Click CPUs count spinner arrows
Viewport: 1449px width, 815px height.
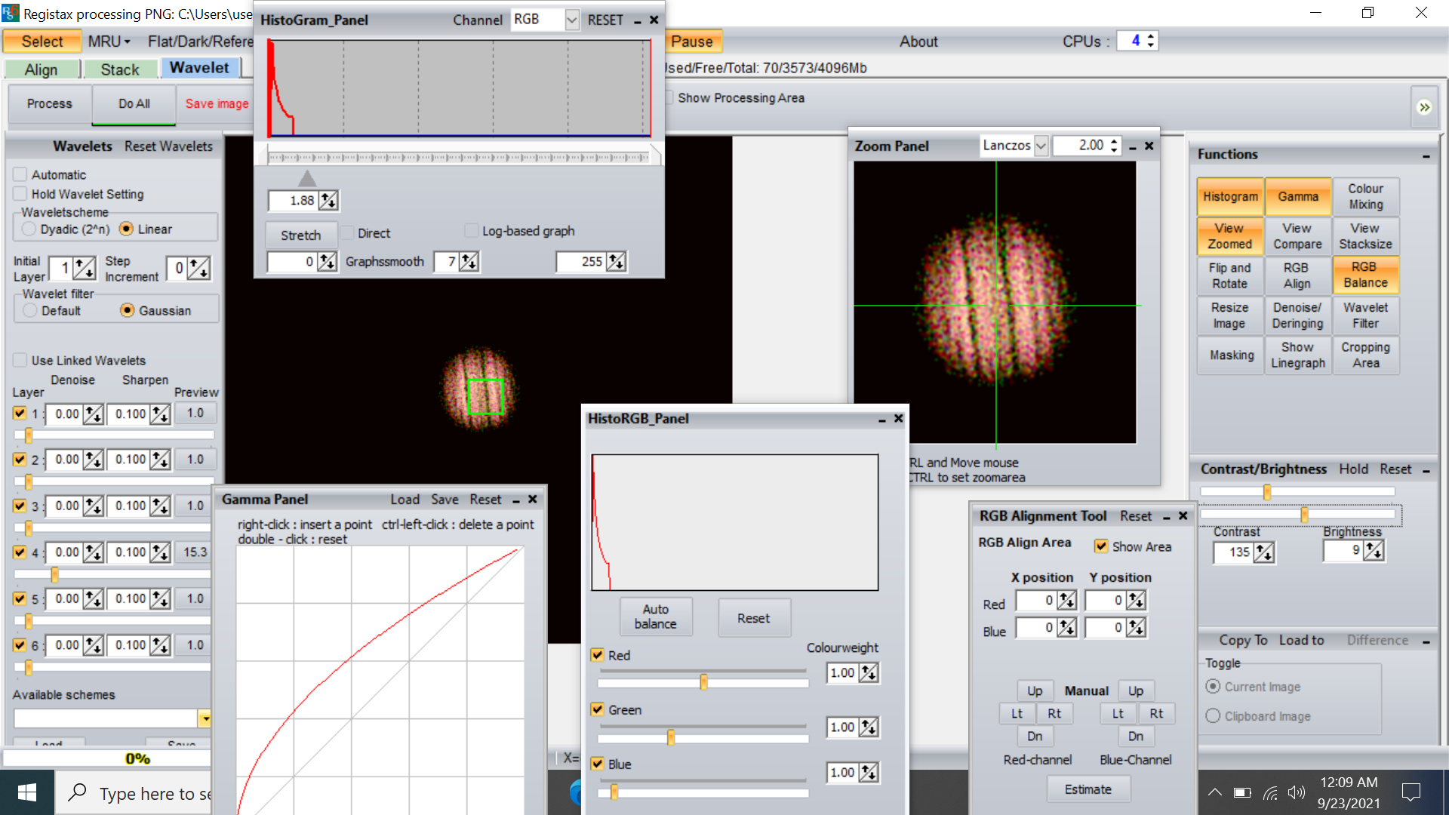click(x=1150, y=41)
